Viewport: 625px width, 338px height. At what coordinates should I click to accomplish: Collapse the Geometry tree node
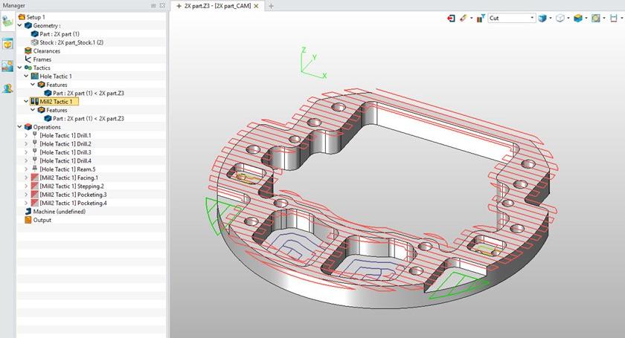(20, 25)
